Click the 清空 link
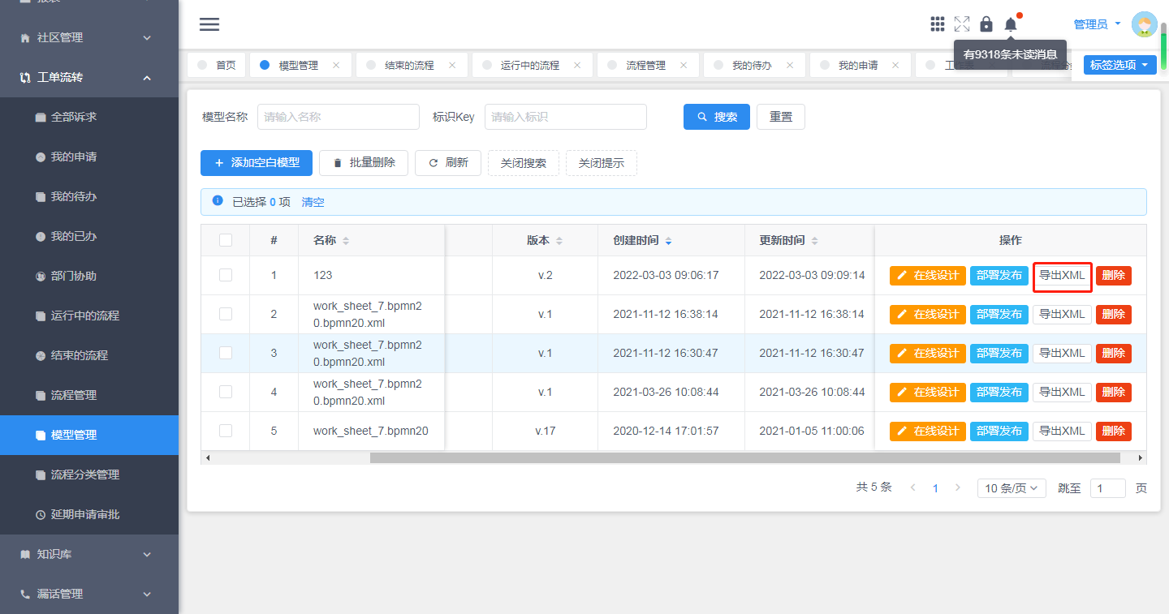 (313, 202)
